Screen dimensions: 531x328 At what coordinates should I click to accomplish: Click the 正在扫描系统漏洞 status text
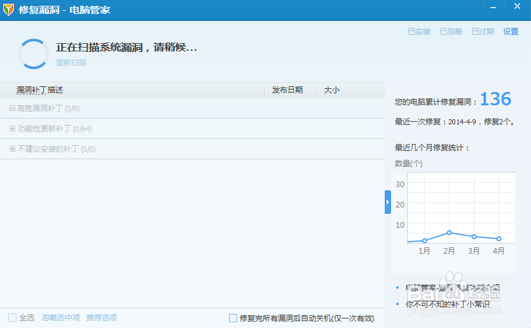click(x=127, y=48)
